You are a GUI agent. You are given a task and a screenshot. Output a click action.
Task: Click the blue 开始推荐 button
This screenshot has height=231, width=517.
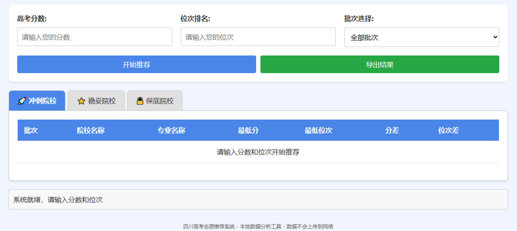(x=136, y=65)
